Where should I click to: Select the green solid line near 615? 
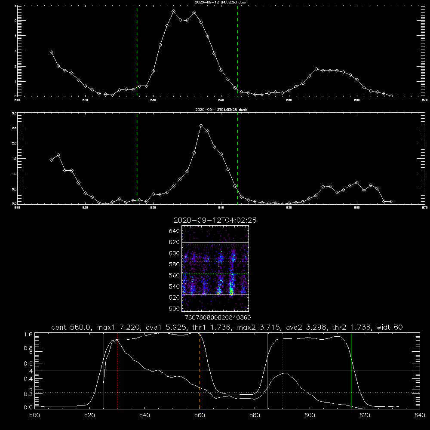pyautogui.click(x=351, y=371)
